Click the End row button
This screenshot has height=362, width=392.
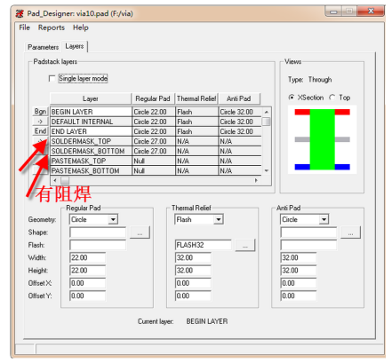pyautogui.click(x=40, y=131)
